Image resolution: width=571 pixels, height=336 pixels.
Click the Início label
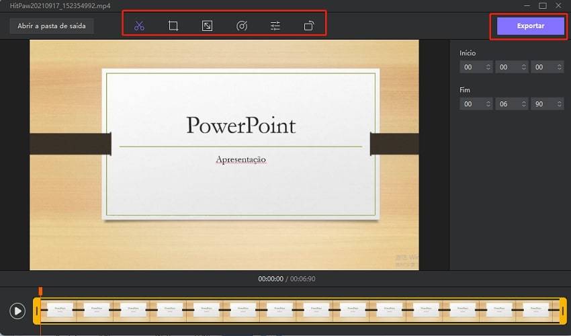pyautogui.click(x=468, y=53)
